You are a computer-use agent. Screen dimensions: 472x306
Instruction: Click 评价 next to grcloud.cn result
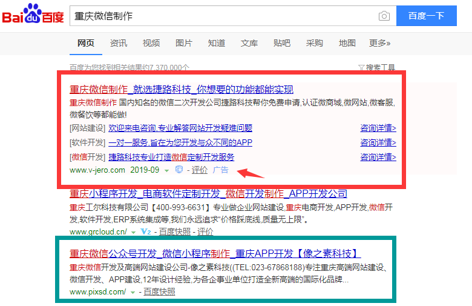click(x=205, y=231)
